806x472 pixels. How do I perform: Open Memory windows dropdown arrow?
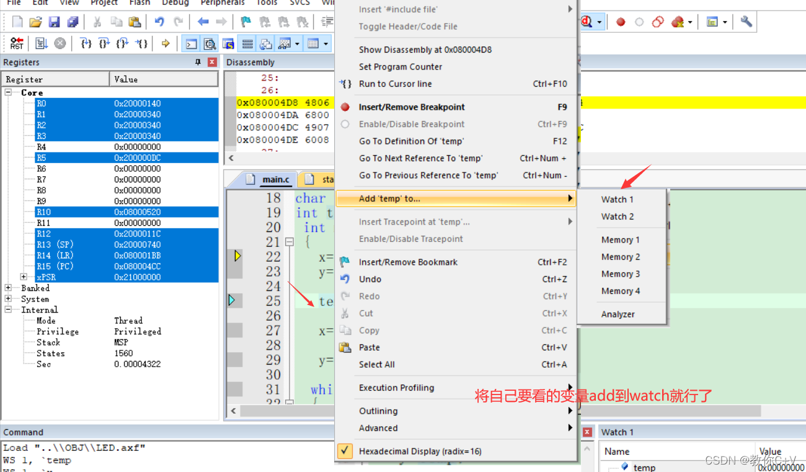pos(325,44)
